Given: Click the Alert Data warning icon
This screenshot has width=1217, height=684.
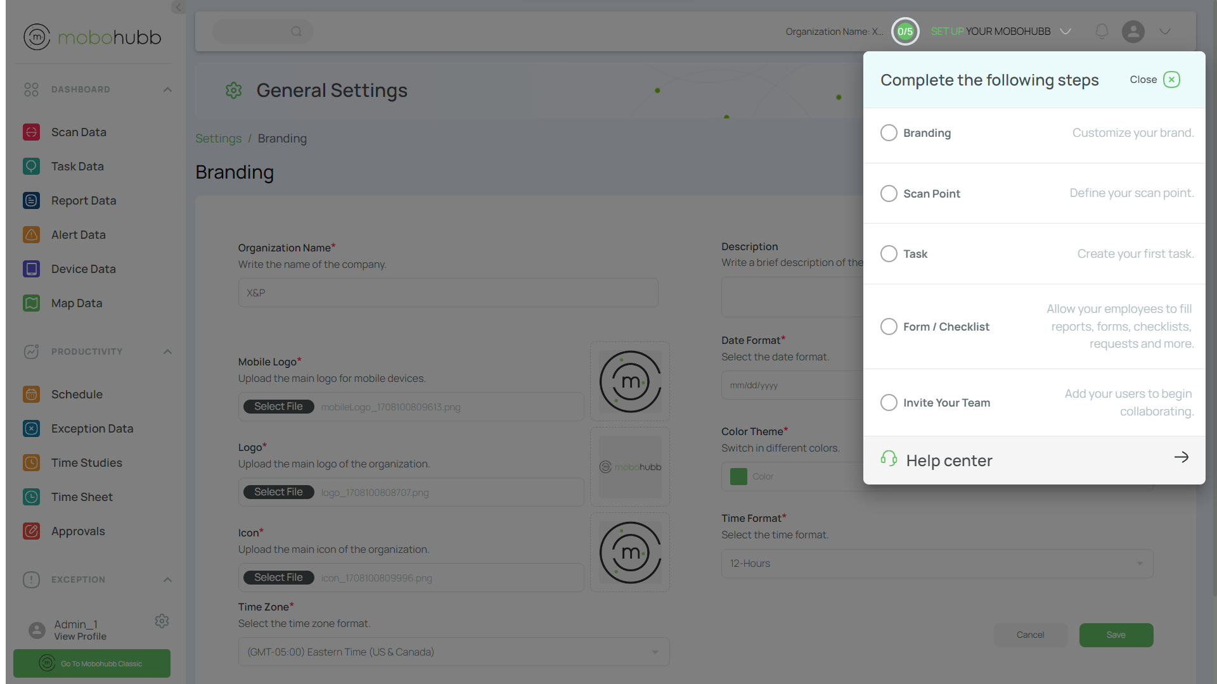Looking at the screenshot, I should [x=32, y=234].
